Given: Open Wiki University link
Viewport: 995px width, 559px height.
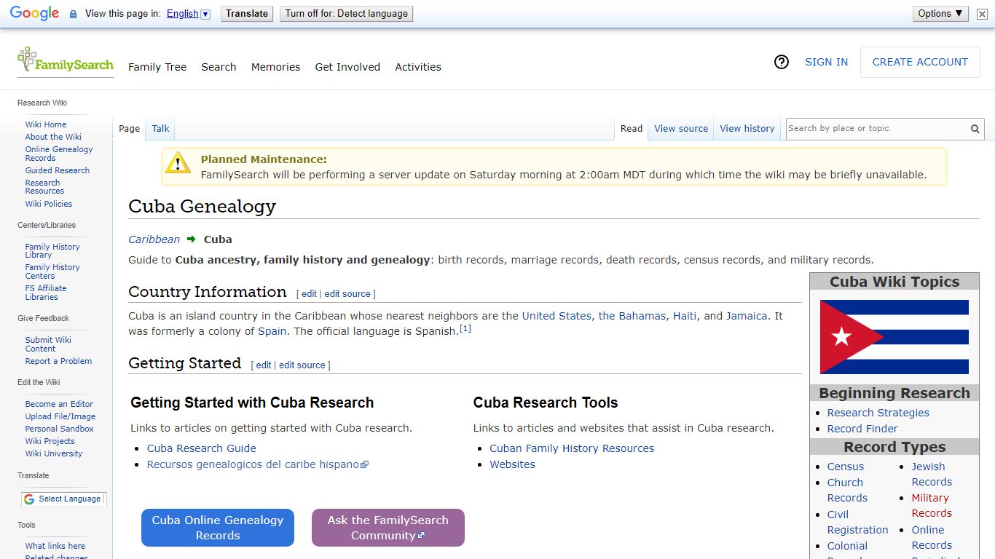Looking at the screenshot, I should [x=54, y=453].
